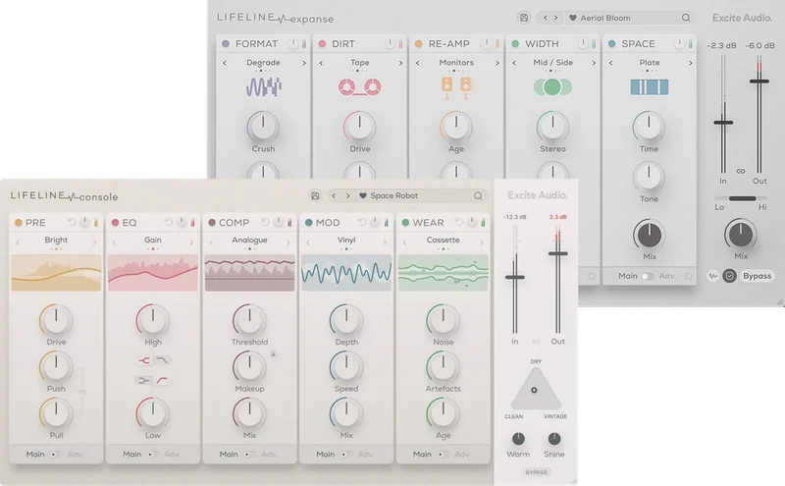Next mode arrow after Vinyl in MOD
This screenshot has height=486, width=785.
[x=385, y=243]
